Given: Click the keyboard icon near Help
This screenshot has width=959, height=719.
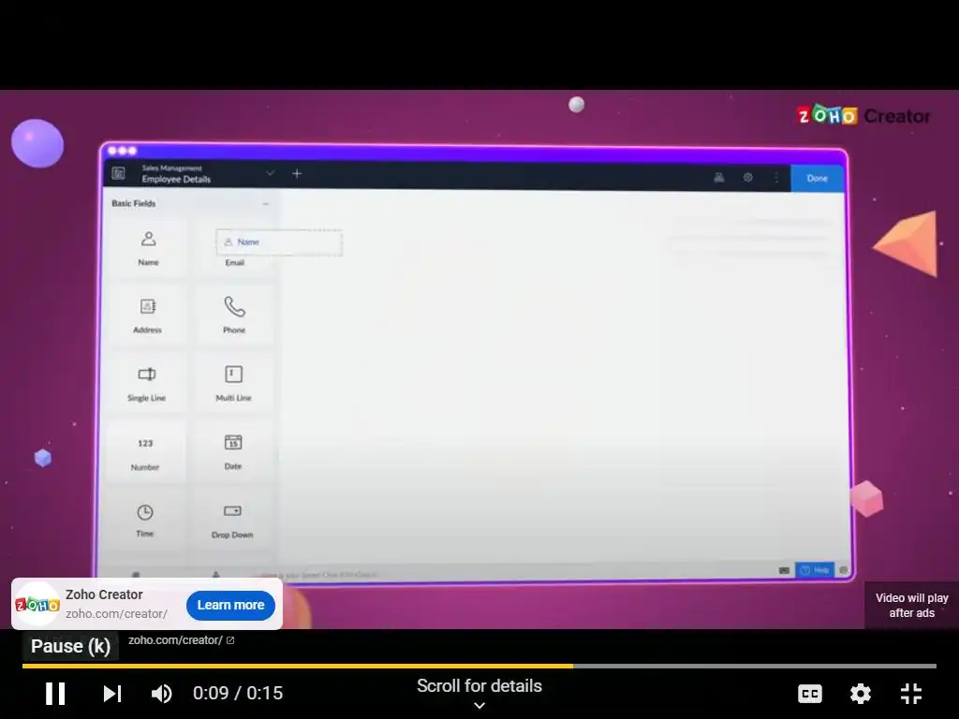Looking at the screenshot, I should click(784, 570).
